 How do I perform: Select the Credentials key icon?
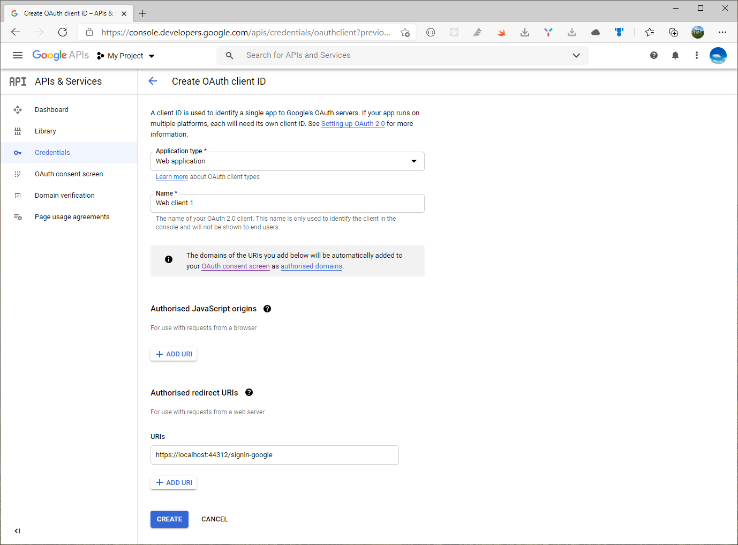coord(18,152)
